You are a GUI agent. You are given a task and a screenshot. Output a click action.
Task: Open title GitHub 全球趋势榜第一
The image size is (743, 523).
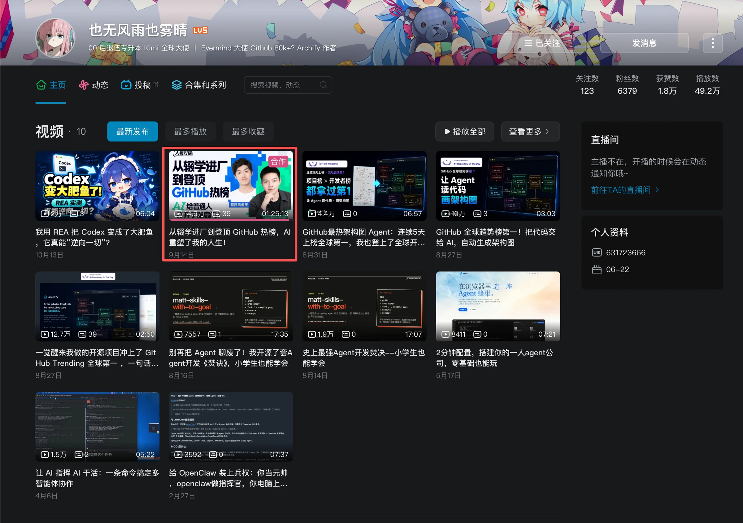click(496, 237)
